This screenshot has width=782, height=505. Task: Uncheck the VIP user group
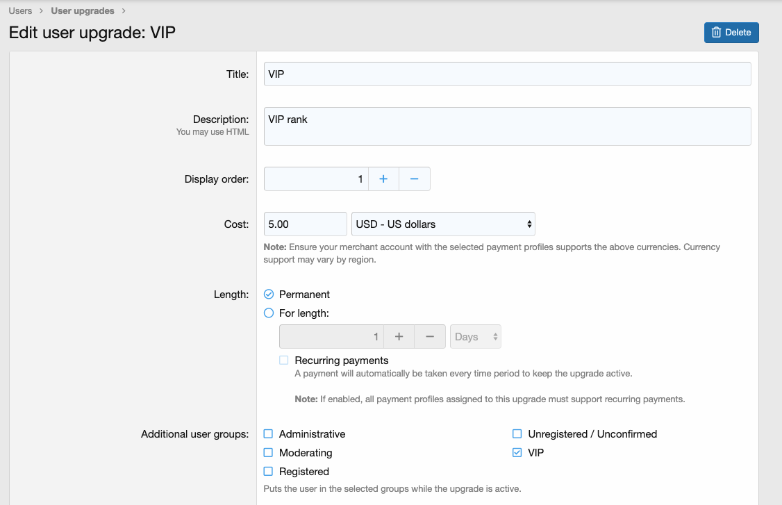click(517, 453)
